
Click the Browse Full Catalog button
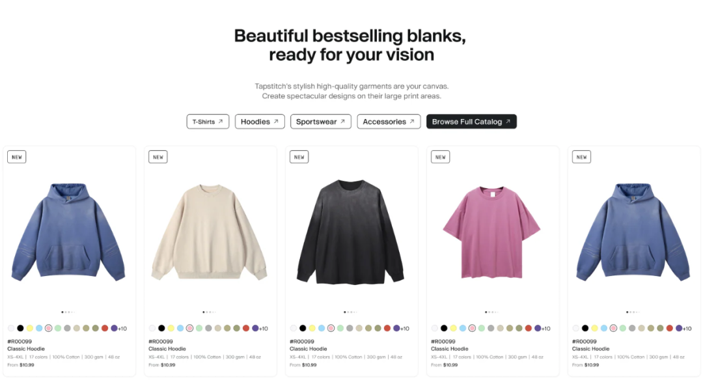[x=471, y=122]
